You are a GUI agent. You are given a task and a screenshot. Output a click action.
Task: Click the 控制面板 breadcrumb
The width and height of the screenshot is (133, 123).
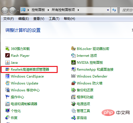pyautogui.click(x=38, y=10)
